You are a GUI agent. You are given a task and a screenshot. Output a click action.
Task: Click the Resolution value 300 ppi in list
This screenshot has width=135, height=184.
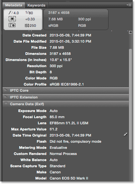[56, 66]
